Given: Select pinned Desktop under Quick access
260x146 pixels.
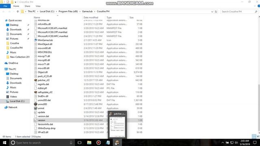Looking at the screenshot, I should click(x=14, y=25).
